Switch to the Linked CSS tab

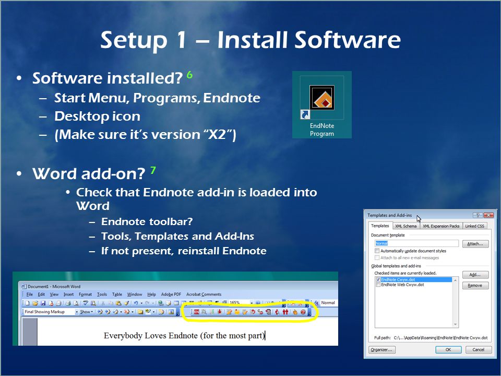point(474,226)
